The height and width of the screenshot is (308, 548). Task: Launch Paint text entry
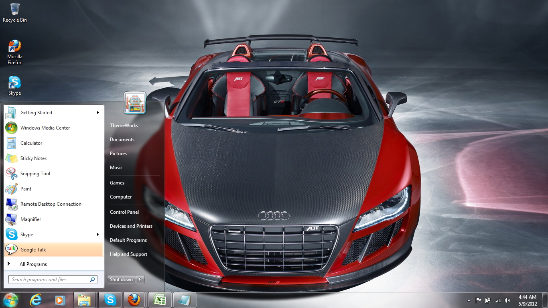tap(26, 189)
